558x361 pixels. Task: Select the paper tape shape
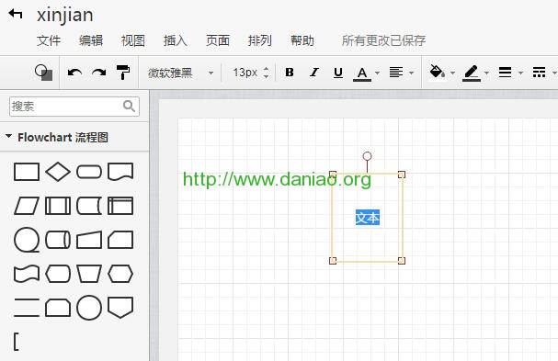click(27, 274)
